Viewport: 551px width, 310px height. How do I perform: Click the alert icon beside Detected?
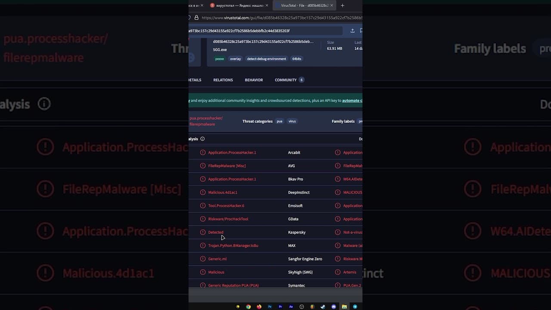(x=203, y=232)
